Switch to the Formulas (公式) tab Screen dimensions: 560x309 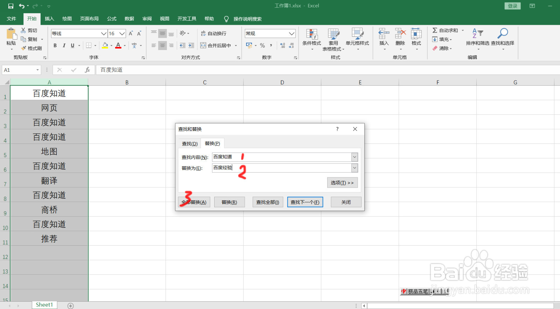click(x=112, y=19)
